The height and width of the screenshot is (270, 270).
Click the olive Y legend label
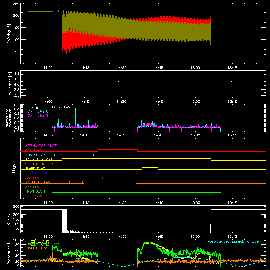click(58, 10)
